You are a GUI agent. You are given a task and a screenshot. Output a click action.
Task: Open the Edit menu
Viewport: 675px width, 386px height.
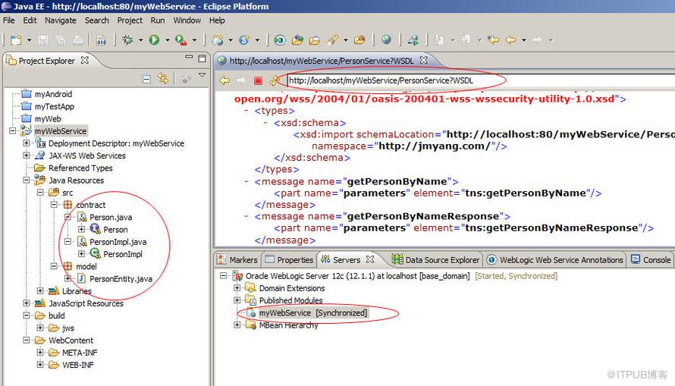[30, 20]
